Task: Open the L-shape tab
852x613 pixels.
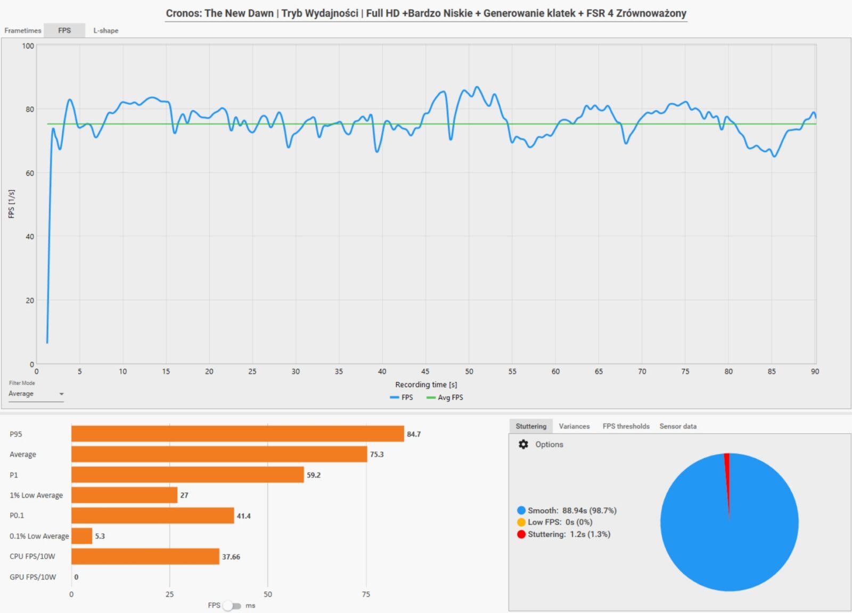Action: (x=105, y=30)
